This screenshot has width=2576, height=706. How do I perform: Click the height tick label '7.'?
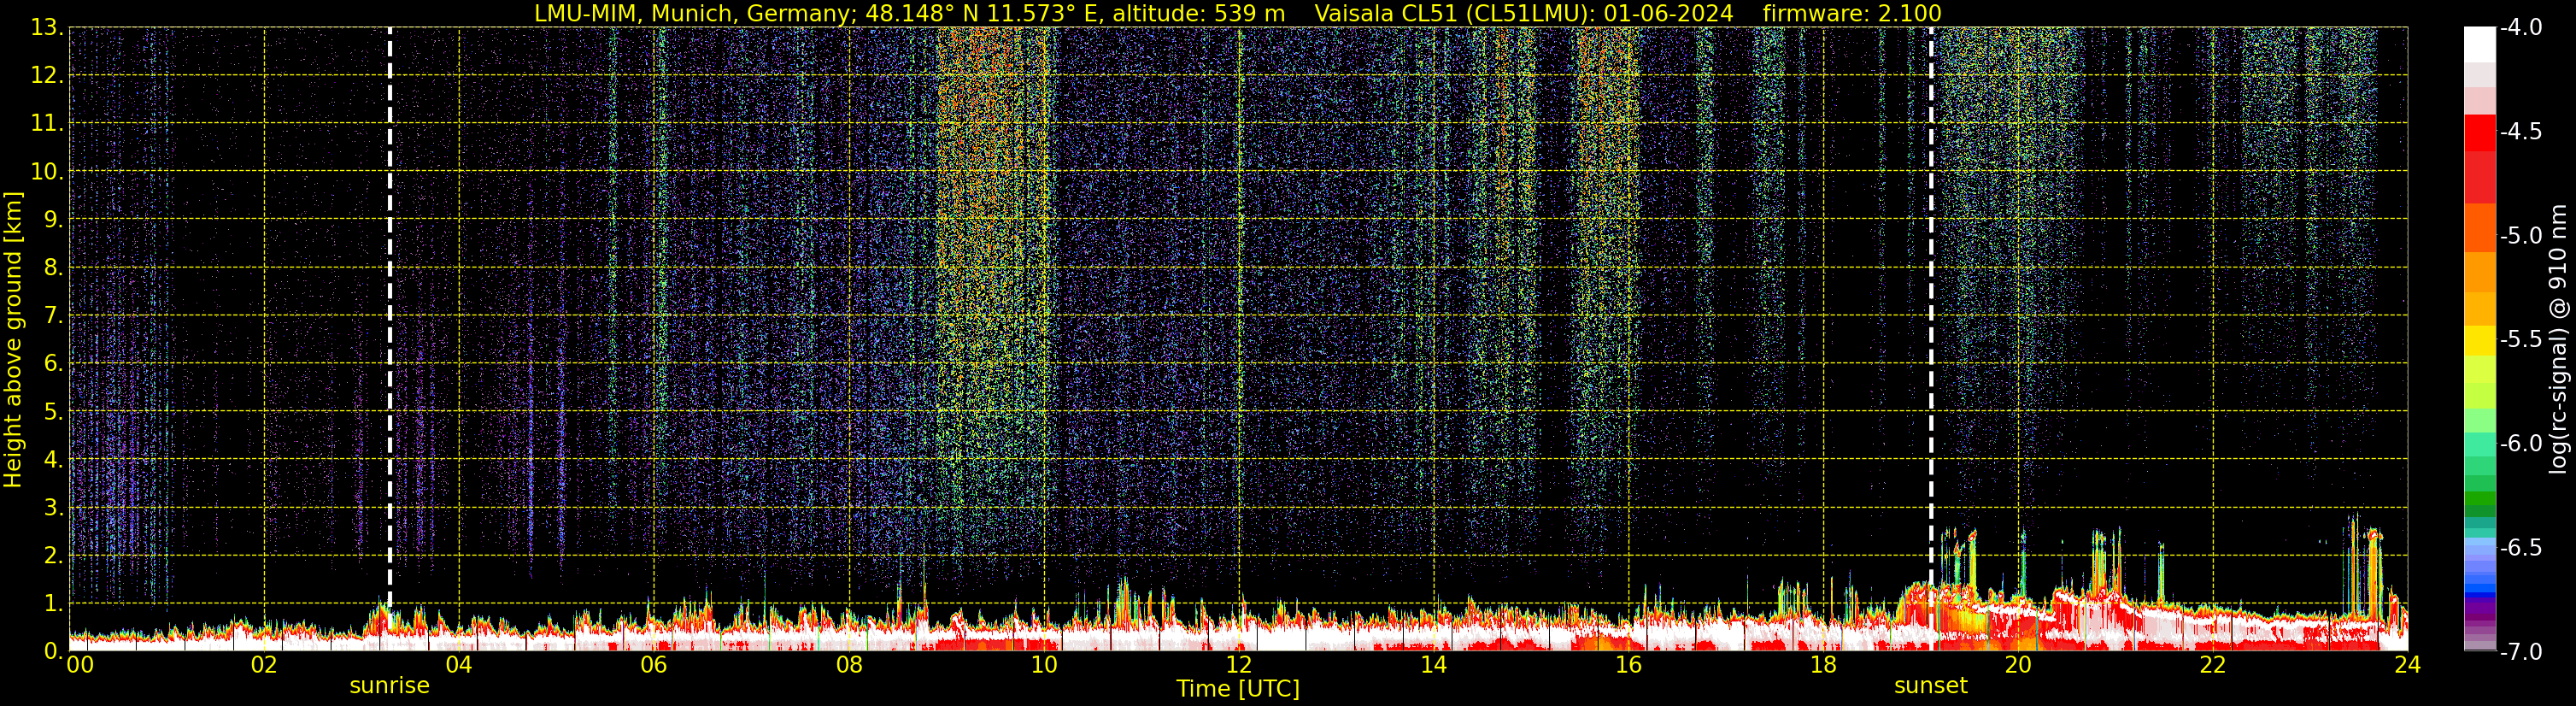tap(53, 315)
